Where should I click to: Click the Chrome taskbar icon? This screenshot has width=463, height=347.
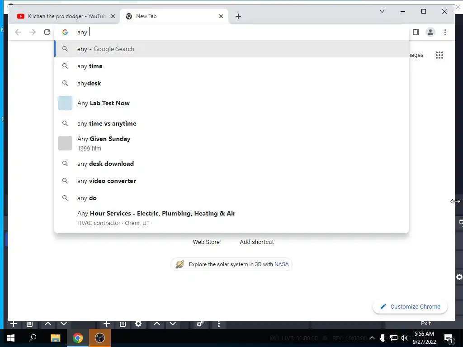click(x=78, y=338)
